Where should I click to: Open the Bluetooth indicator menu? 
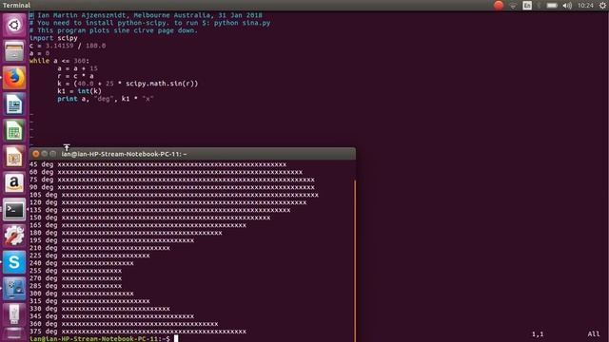[539, 6]
